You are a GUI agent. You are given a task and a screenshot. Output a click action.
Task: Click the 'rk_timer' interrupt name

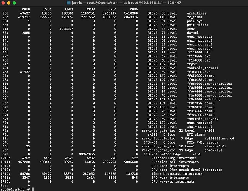click(x=195, y=17)
